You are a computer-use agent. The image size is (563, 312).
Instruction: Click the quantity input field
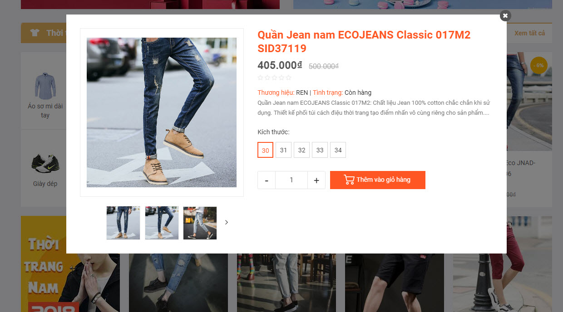[291, 180]
